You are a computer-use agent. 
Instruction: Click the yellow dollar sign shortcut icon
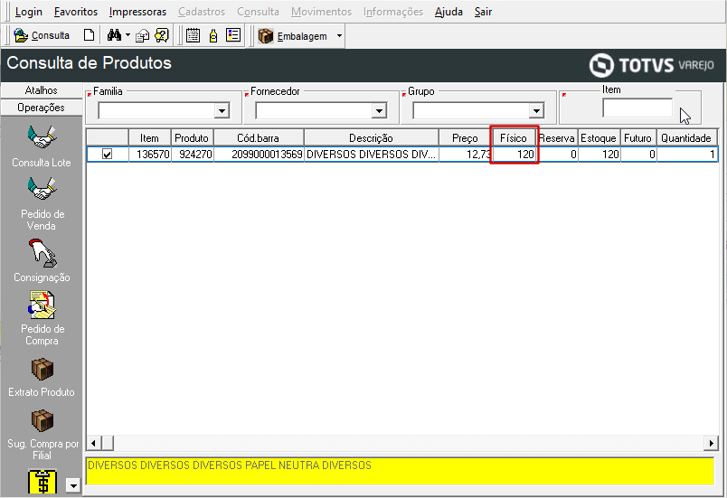click(42, 482)
